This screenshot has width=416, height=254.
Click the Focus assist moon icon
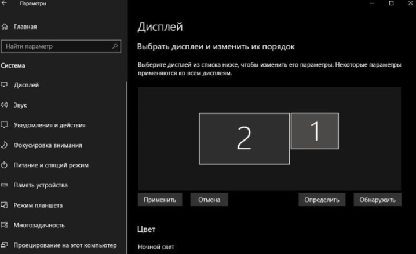point(4,145)
